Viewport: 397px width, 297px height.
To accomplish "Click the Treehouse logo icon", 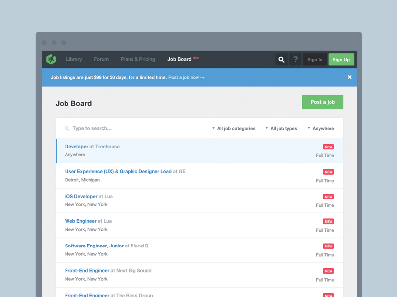I will (x=50, y=59).
